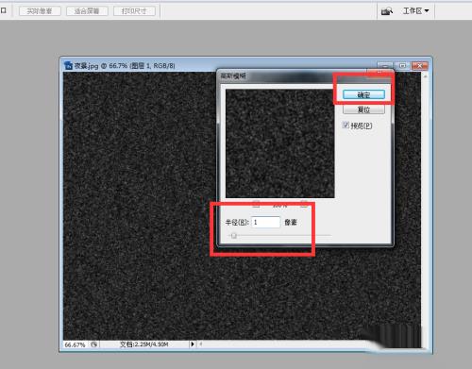Close the document window
Screen dimensions: 472x369
[x=419, y=65]
